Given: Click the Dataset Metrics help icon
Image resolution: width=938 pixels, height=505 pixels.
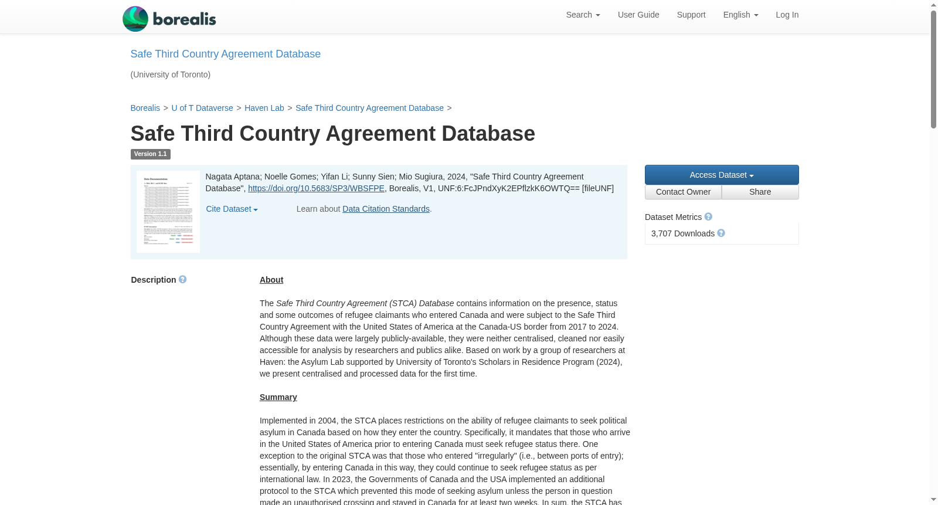Looking at the screenshot, I should (x=708, y=217).
